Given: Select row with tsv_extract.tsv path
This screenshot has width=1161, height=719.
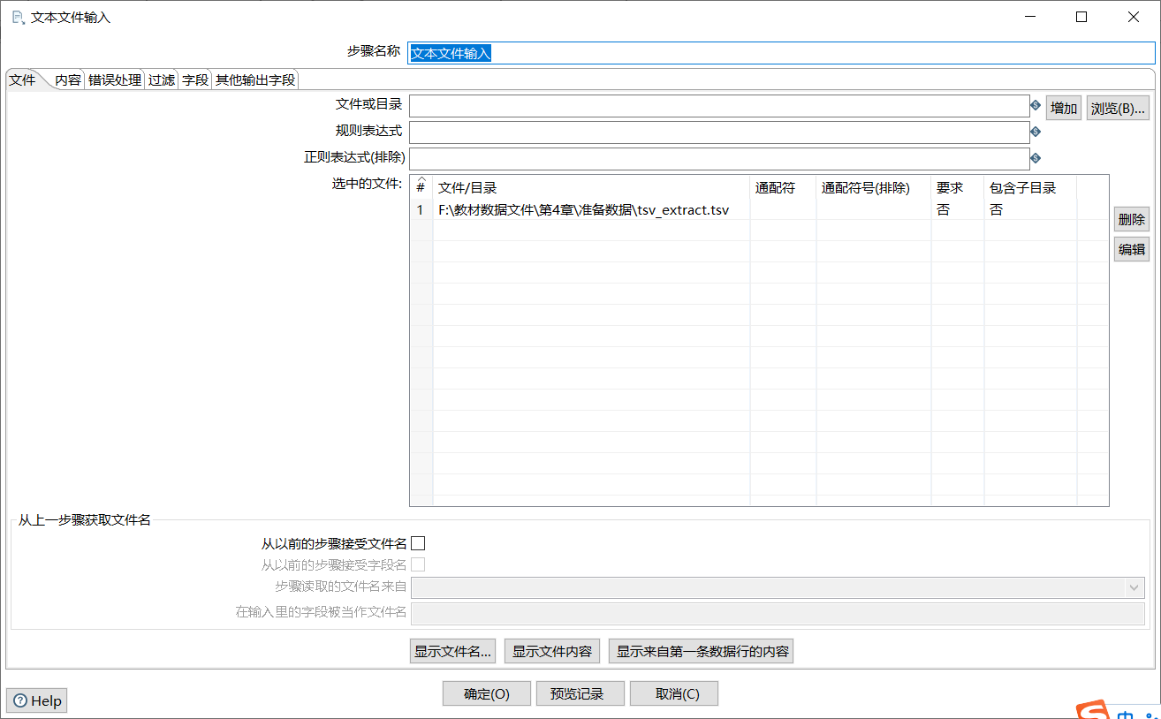Looking at the screenshot, I should click(x=759, y=210).
